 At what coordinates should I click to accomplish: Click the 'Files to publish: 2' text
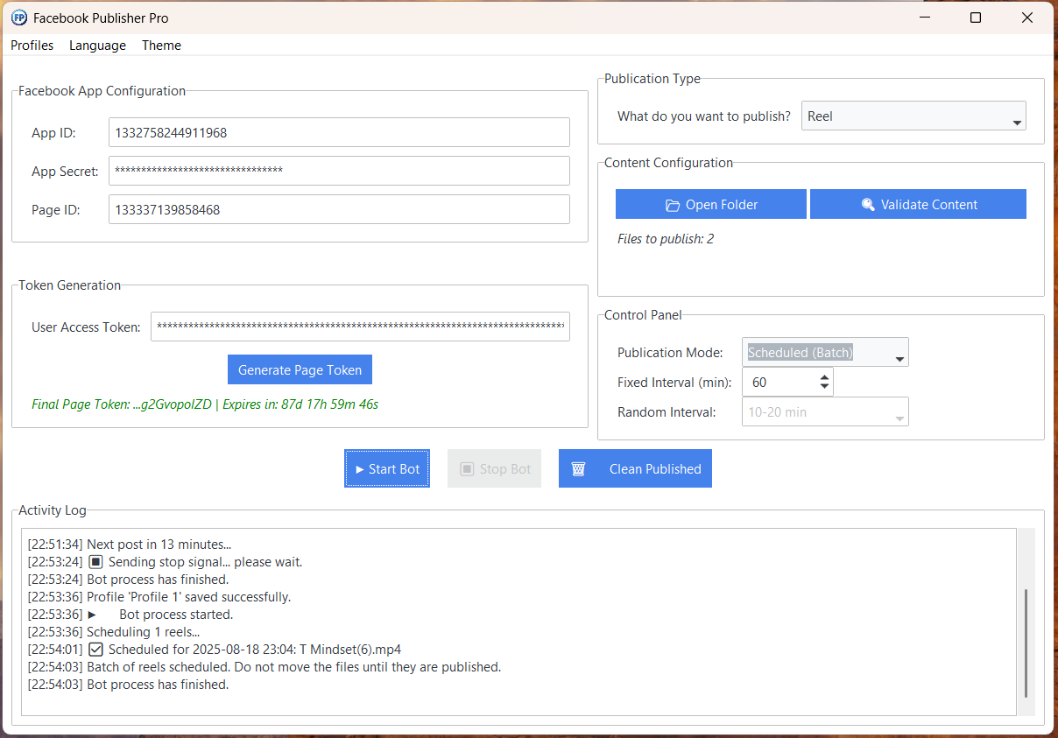pyautogui.click(x=666, y=238)
